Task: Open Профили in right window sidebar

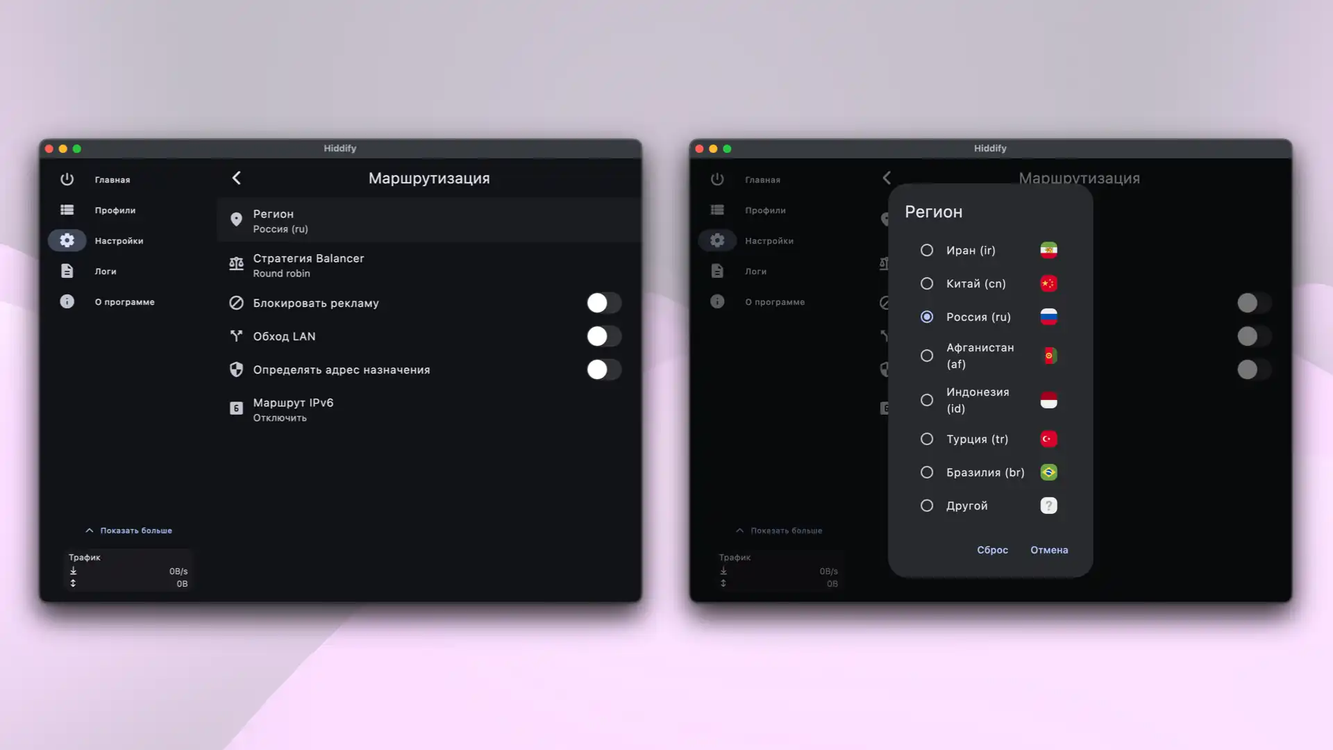Action: 766,210
